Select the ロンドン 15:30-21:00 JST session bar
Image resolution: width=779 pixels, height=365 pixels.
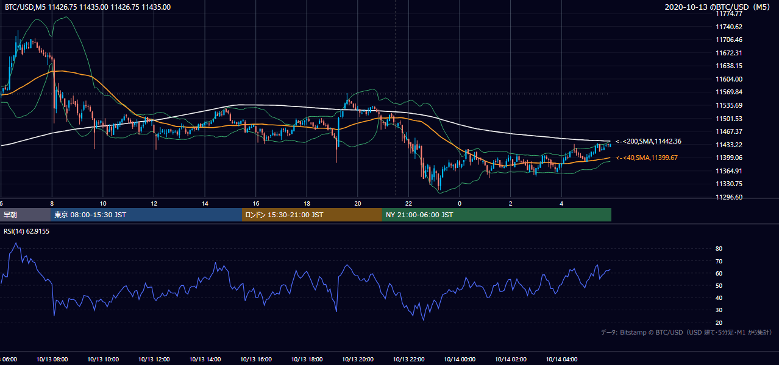[312, 215]
